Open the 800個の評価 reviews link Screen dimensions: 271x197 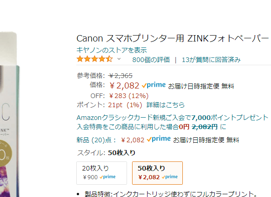[151, 60]
